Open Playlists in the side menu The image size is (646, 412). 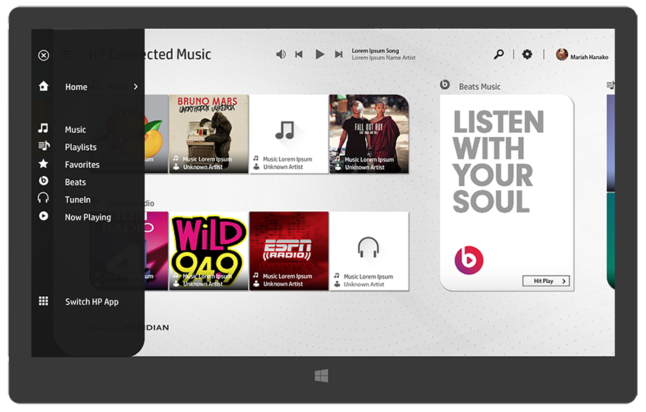click(x=81, y=147)
